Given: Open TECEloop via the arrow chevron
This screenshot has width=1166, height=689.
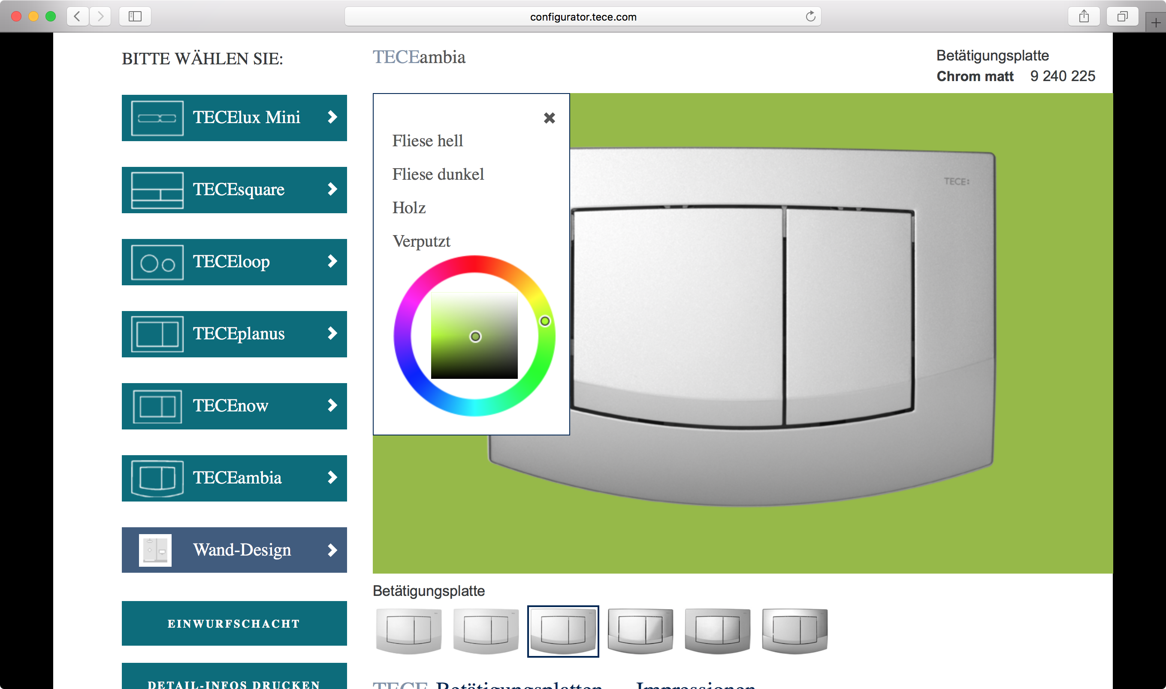Looking at the screenshot, I should [332, 262].
